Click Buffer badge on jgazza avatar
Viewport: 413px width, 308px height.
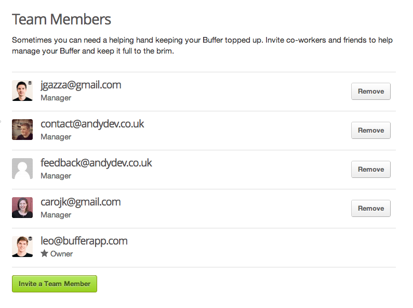[30, 83]
